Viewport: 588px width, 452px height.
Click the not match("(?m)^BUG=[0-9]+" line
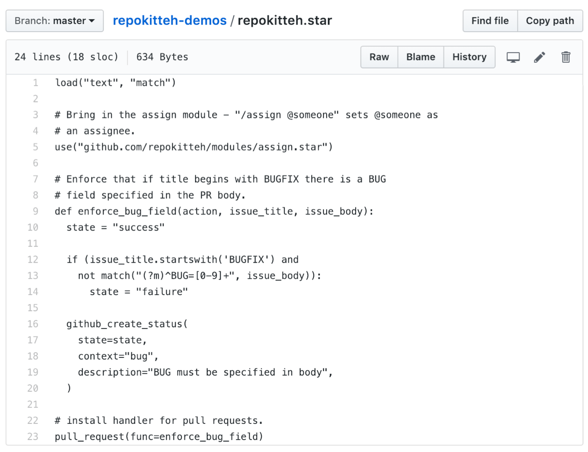pyautogui.click(x=199, y=276)
